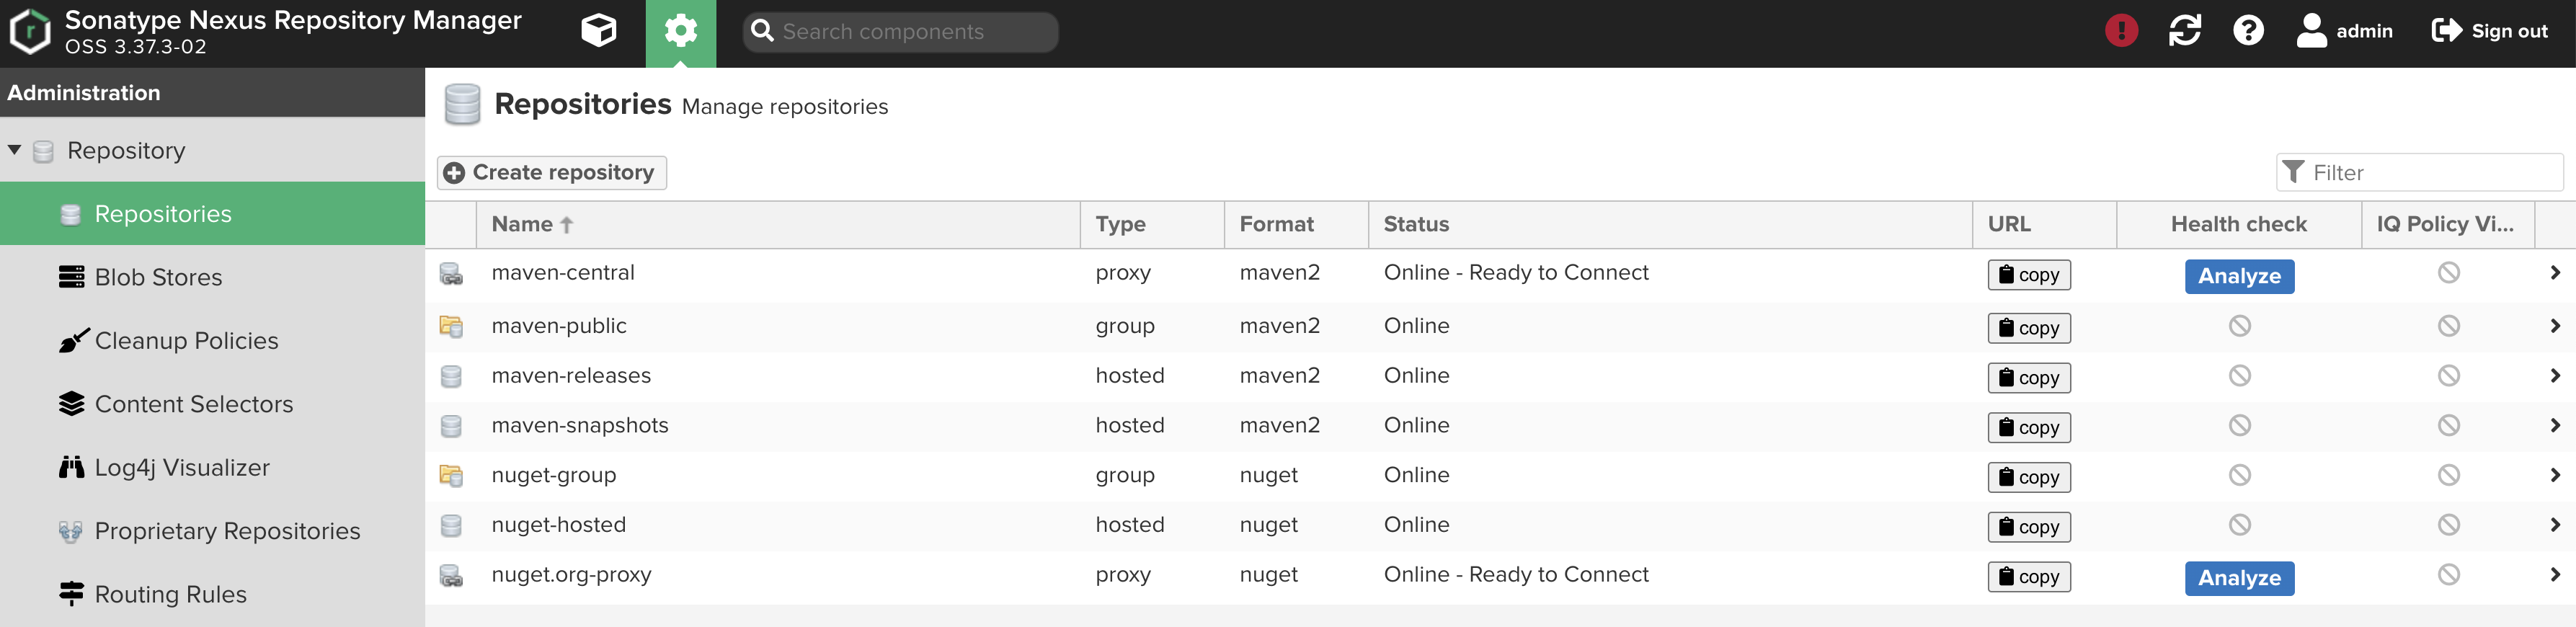Copy URL of maven-central
Image resolution: width=2576 pixels, height=627 pixels.
pos(2029,275)
